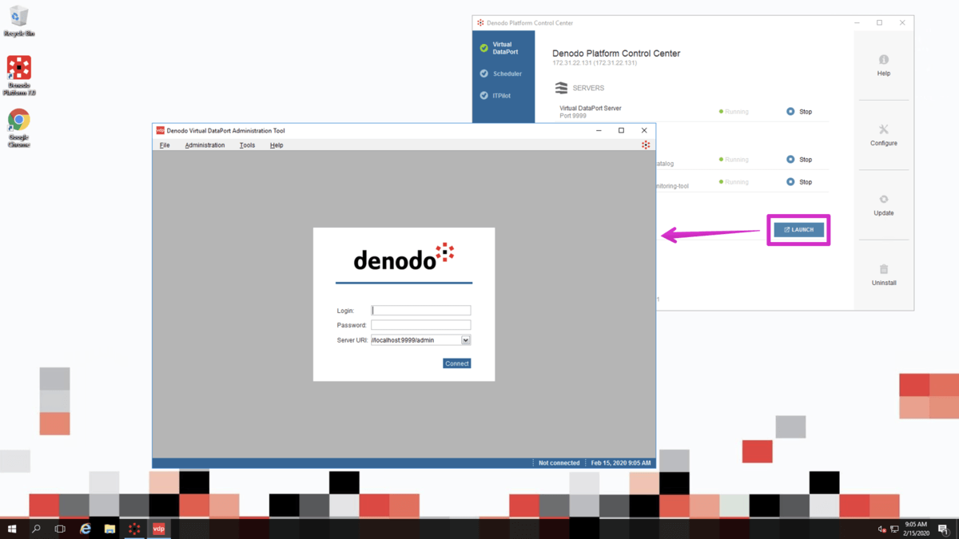The width and height of the screenshot is (959, 539).
Task: Open the Windows Start menu
Action: tap(12, 529)
